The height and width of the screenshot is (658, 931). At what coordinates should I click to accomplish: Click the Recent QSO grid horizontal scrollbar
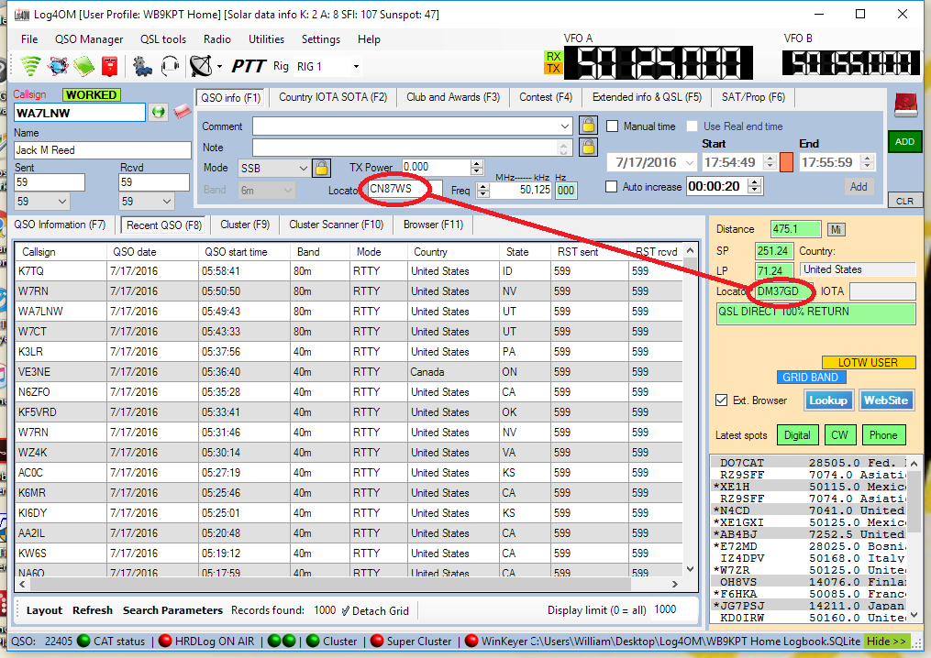tap(349, 585)
